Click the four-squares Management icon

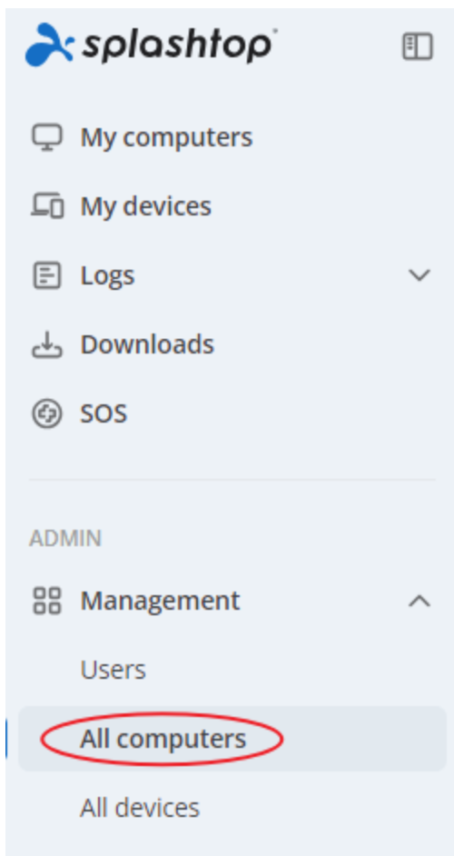[x=47, y=601]
